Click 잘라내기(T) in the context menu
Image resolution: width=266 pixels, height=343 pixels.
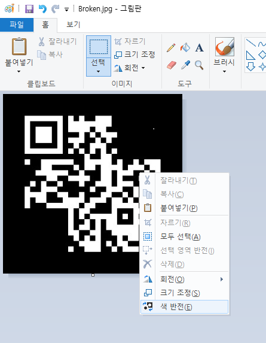tap(185, 180)
